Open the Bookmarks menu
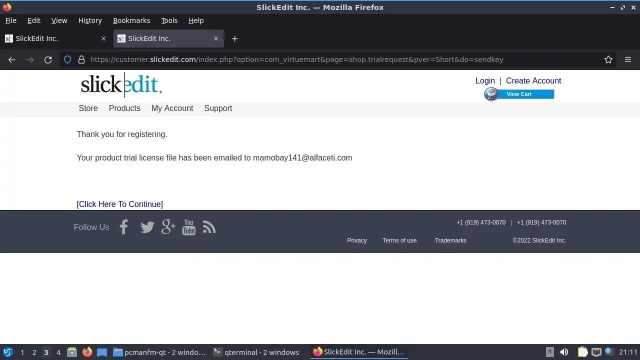This screenshot has width=640, height=360. click(131, 20)
